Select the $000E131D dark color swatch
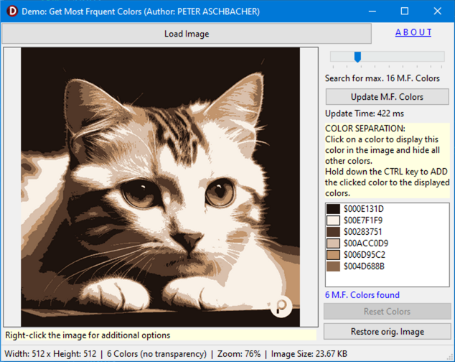 [333, 209]
